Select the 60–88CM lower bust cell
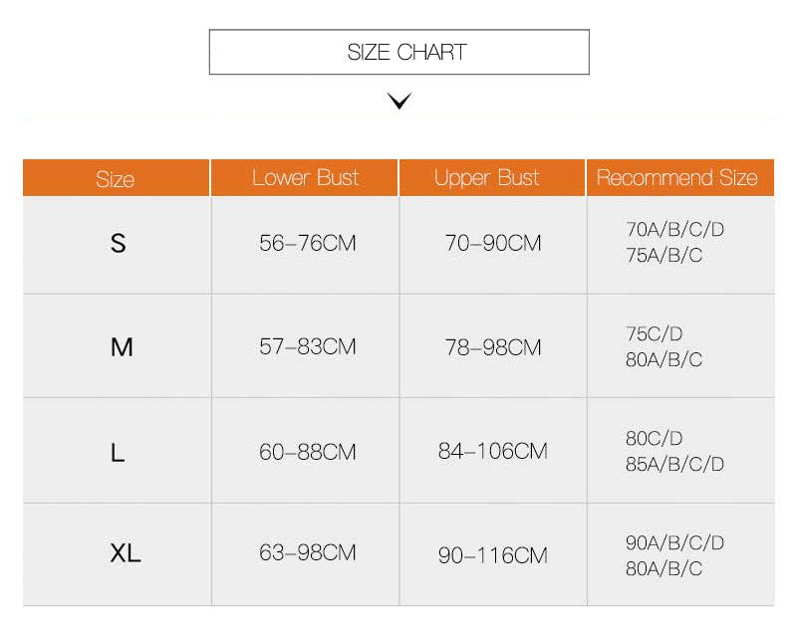 307,452
